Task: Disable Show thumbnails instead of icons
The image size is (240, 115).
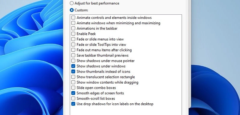Action: click(73, 71)
